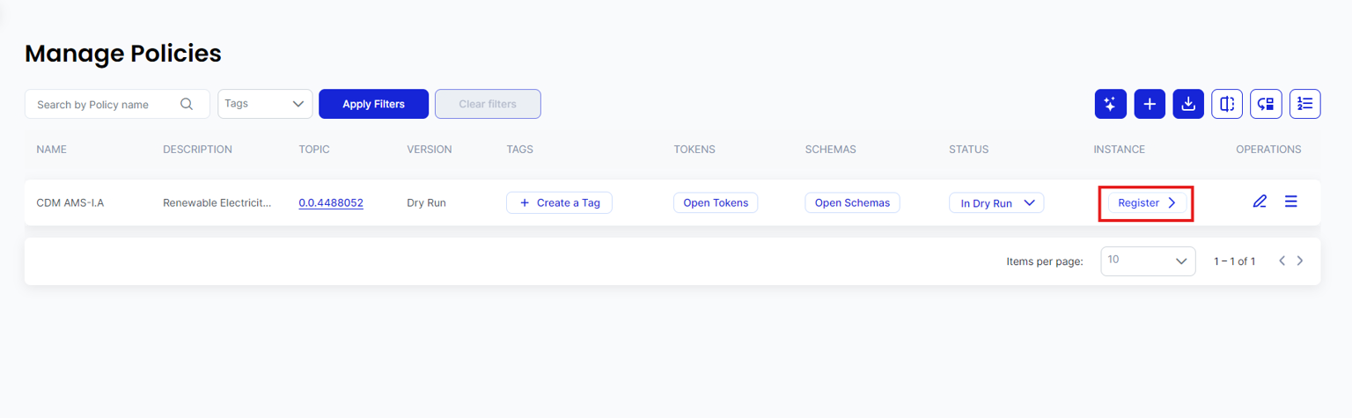The width and height of the screenshot is (1352, 418).
Task: Open topic link 0.0.4488052
Action: click(x=331, y=203)
